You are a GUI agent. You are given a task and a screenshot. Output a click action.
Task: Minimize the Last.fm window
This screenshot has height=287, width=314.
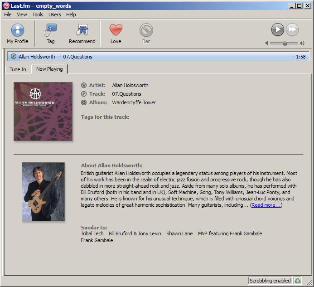tap(292, 6)
